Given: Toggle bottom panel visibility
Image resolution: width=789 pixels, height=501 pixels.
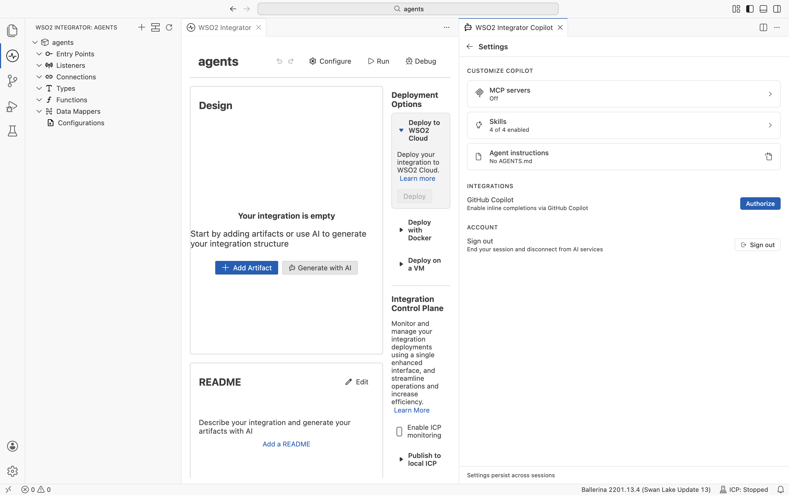Looking at the screenshot, I should (x=763, y=9).
